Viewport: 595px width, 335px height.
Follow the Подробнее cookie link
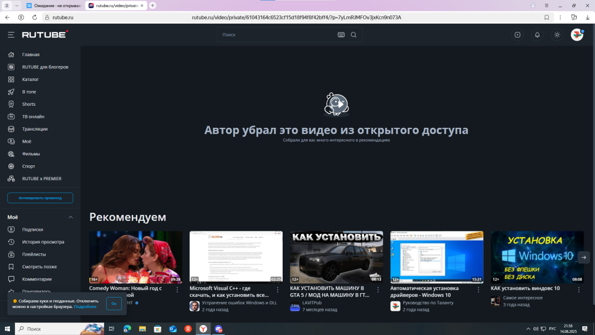pyautogui.click(x=85, y=306)
